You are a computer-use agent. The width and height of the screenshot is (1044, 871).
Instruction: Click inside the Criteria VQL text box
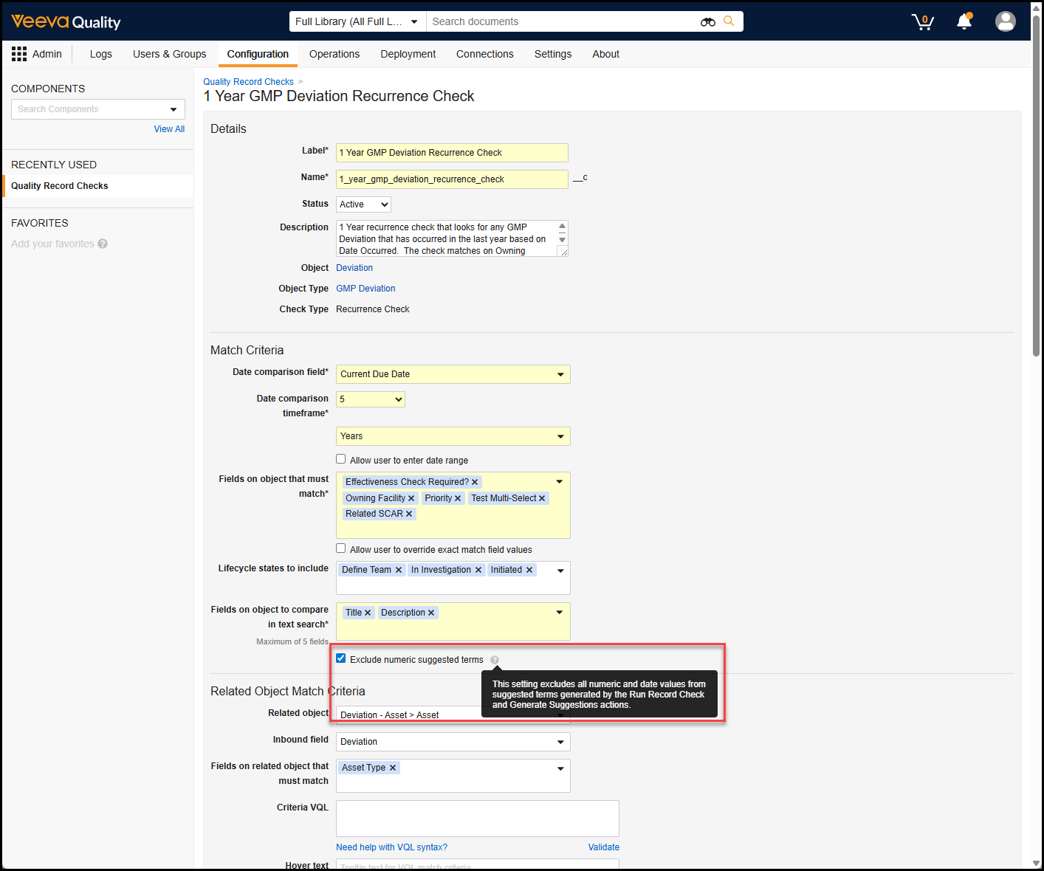[x=477, y=819]
